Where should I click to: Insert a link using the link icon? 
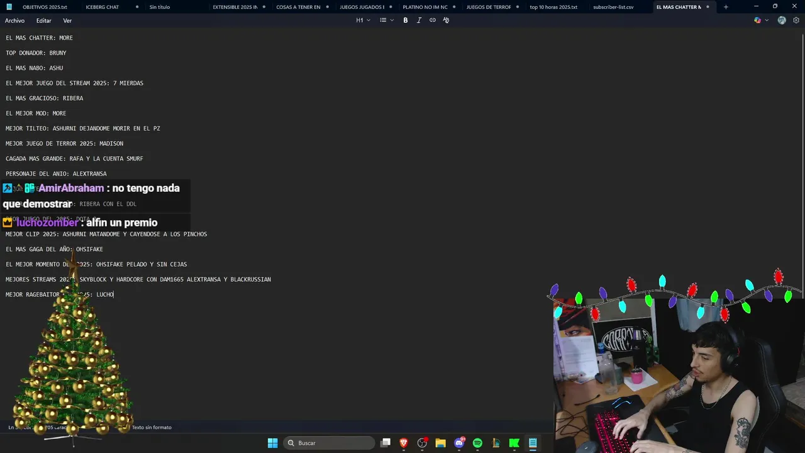coord(433,20)
